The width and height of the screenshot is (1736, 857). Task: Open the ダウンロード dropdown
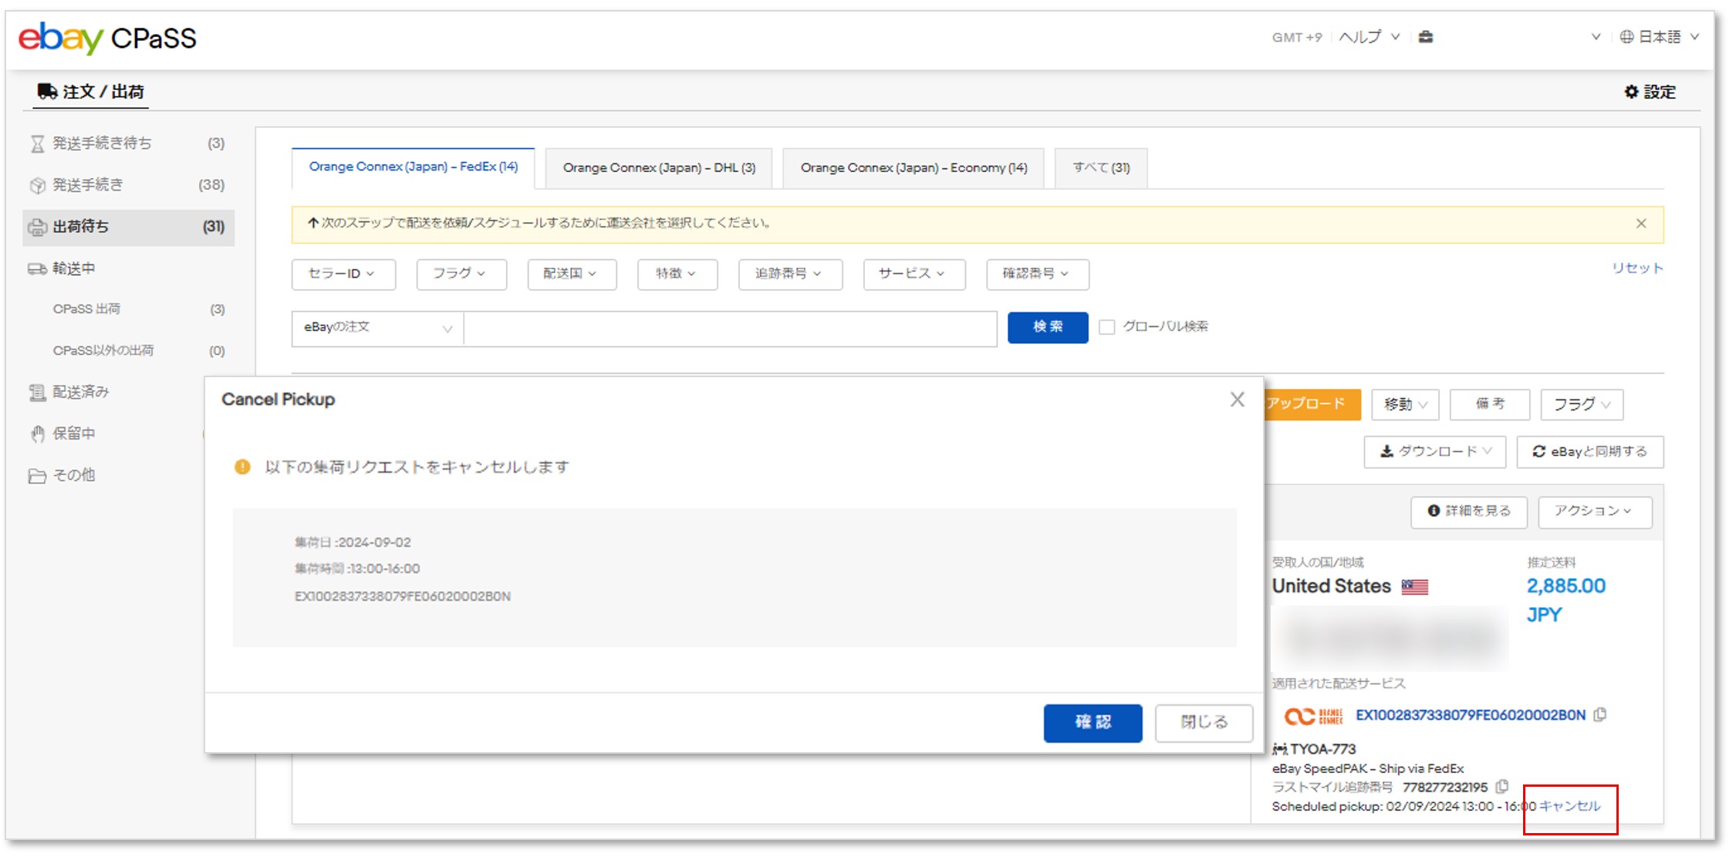click(1435, 452)
